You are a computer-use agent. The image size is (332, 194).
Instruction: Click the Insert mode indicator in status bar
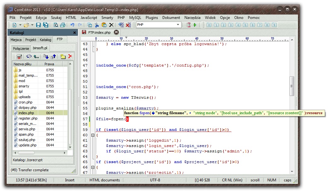pyautogui.click(x=70, y=180)
